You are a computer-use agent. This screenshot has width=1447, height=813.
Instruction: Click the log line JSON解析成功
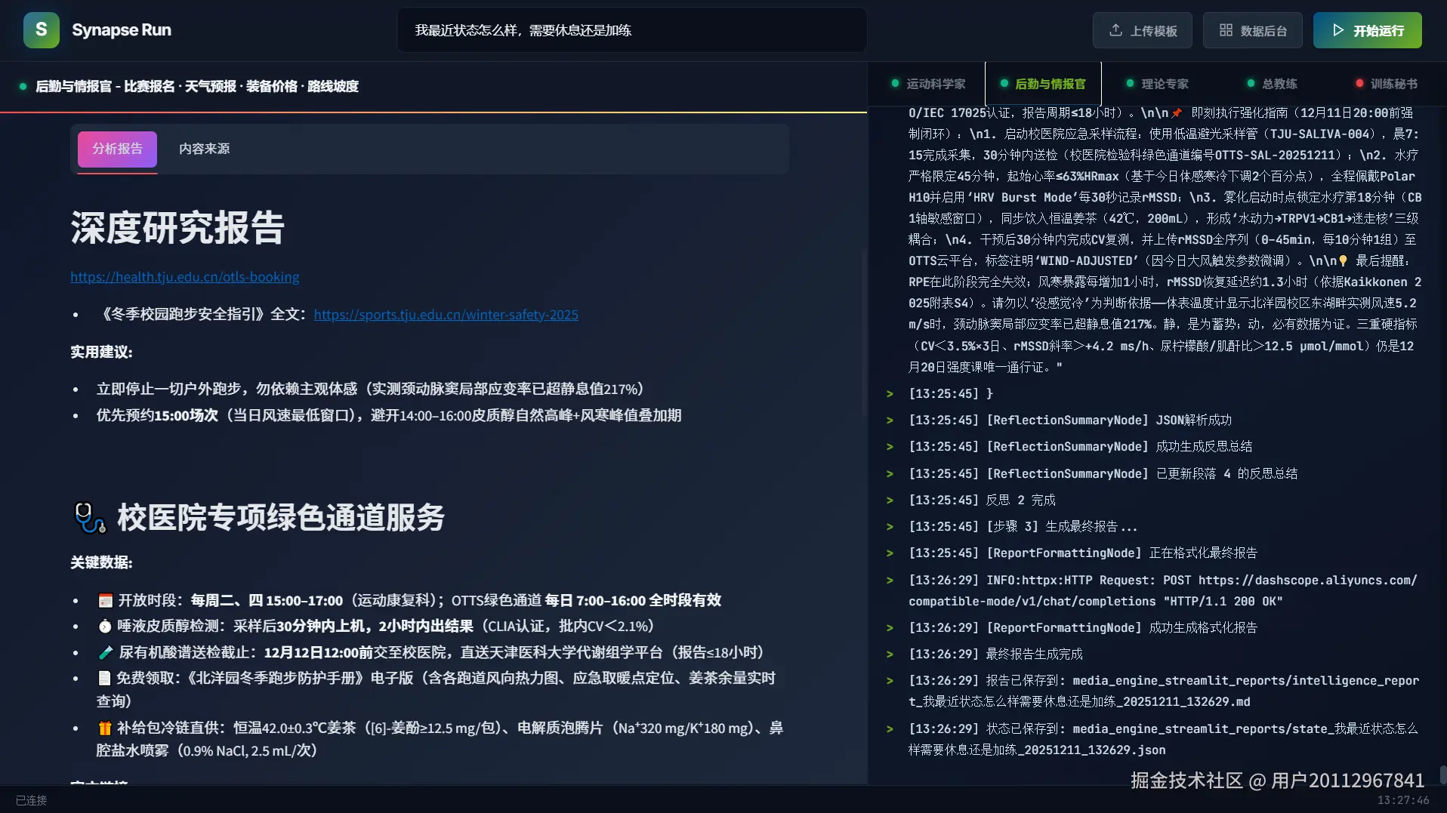pos(1070,420)
